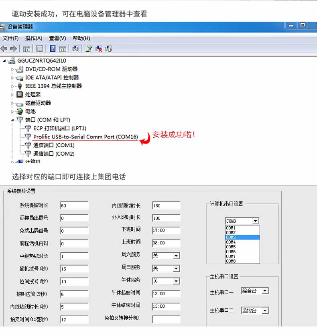The image size is (317, 335).
Task: Select Prolific USB-to-Serial Comm Port (COM16) row
Action: (86, 137)
